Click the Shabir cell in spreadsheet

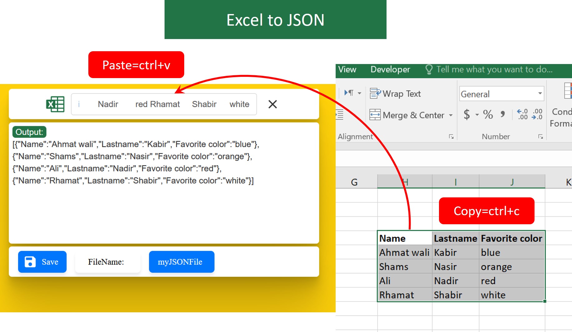(x=456, y=295)
